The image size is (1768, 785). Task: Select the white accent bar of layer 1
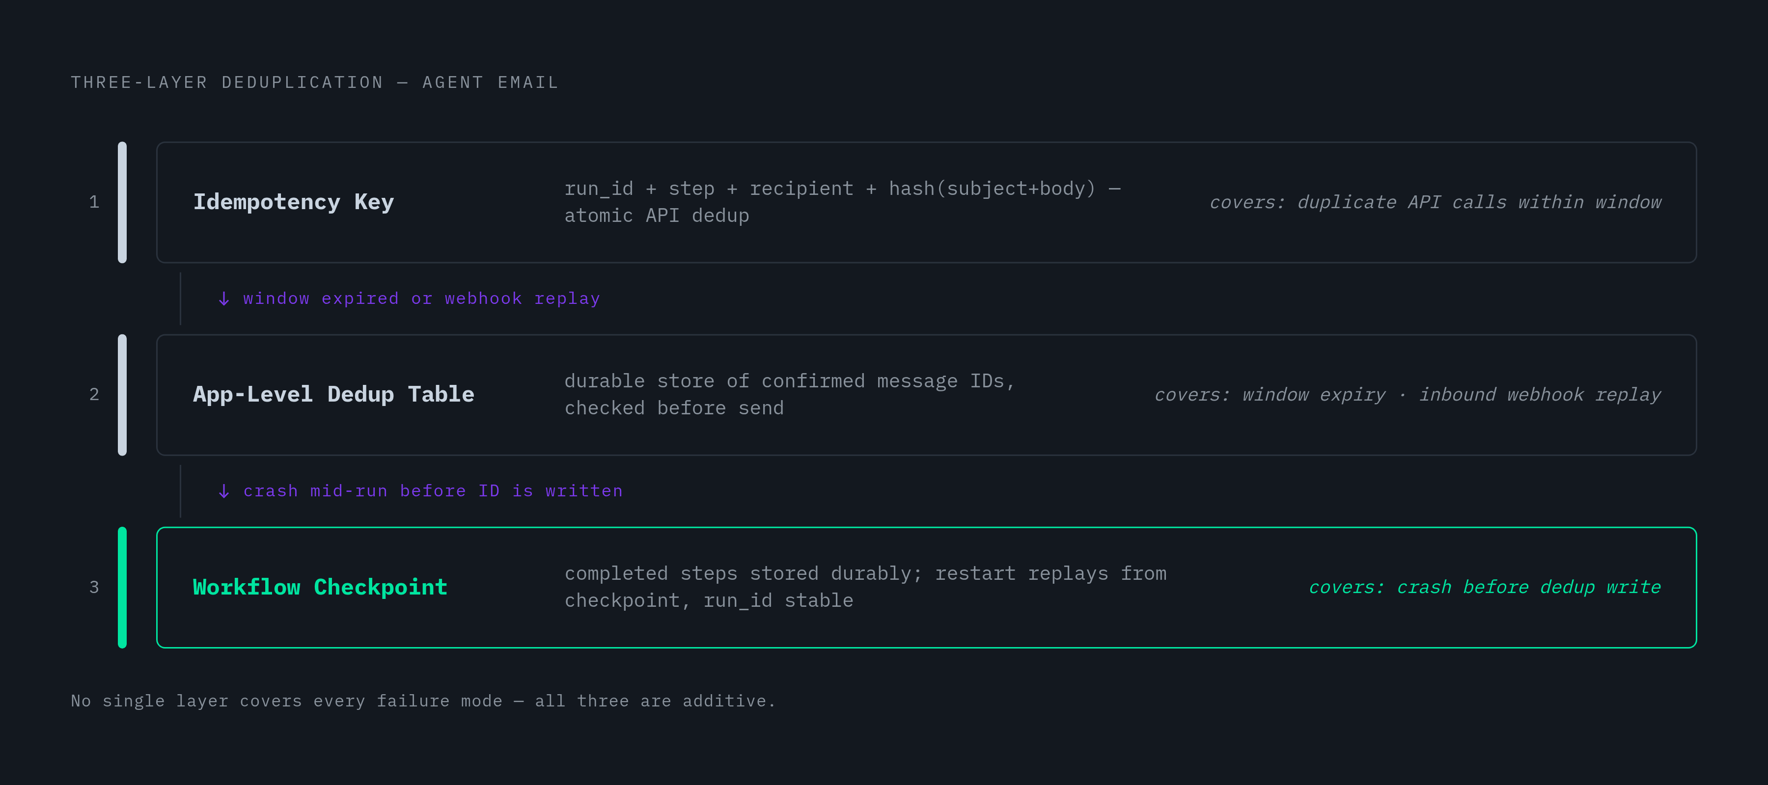point(122,202)
